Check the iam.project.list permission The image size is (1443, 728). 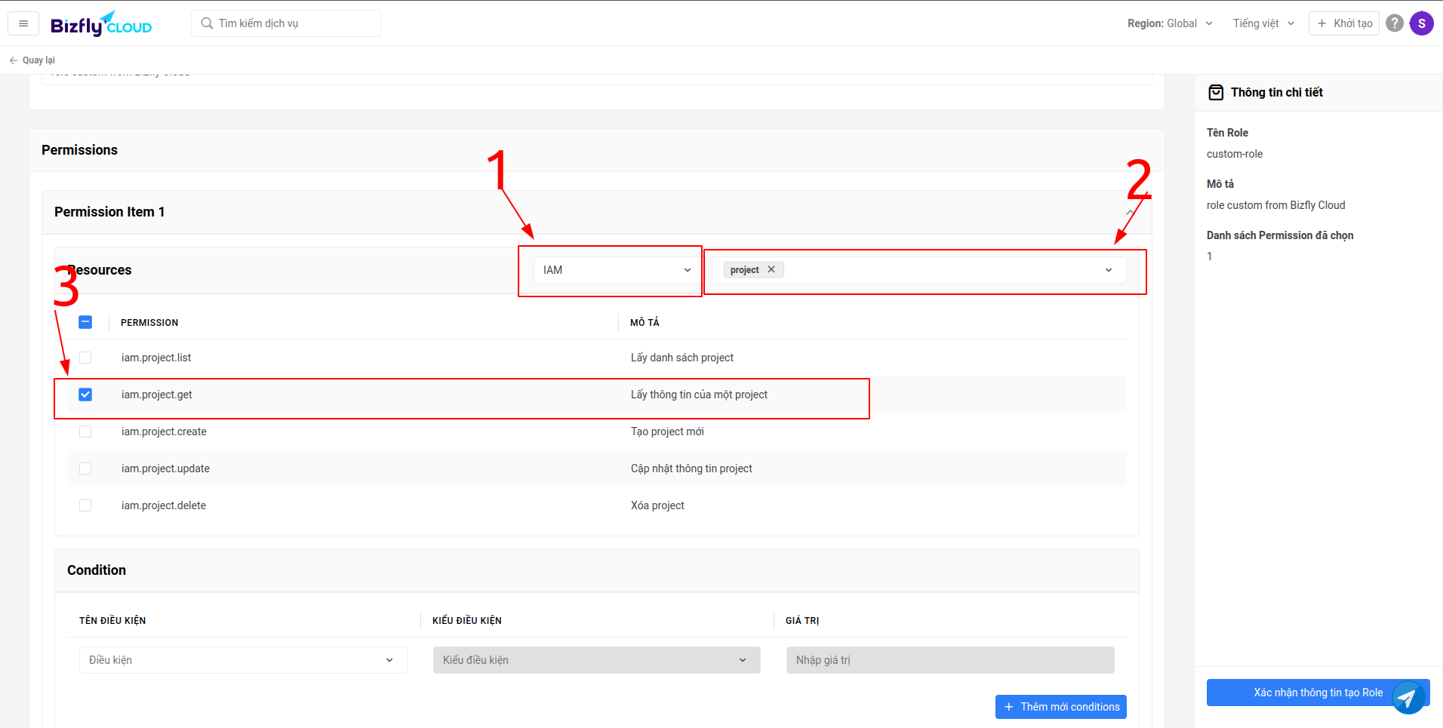click(85, 358)
